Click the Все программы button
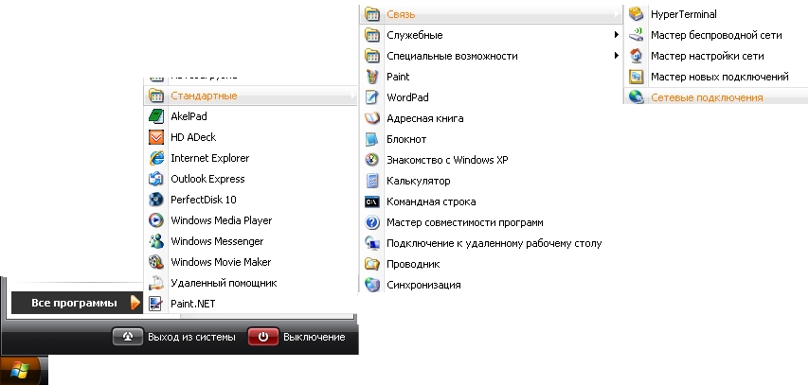This screenshot has width=809, height=385. 77,303
